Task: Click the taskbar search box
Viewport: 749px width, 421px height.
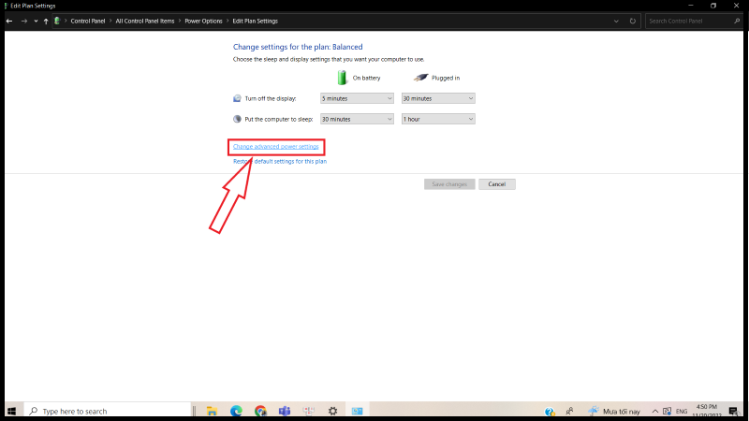Action: 108,411
